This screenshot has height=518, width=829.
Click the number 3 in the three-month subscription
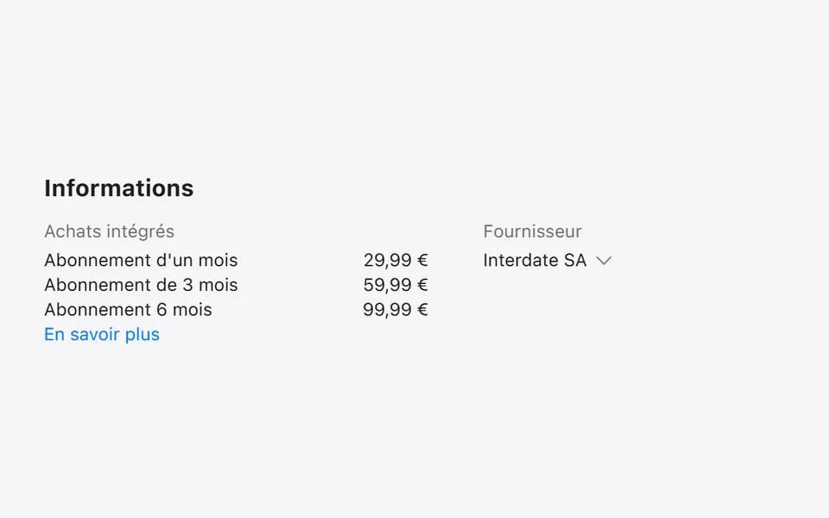coord(187,285)
